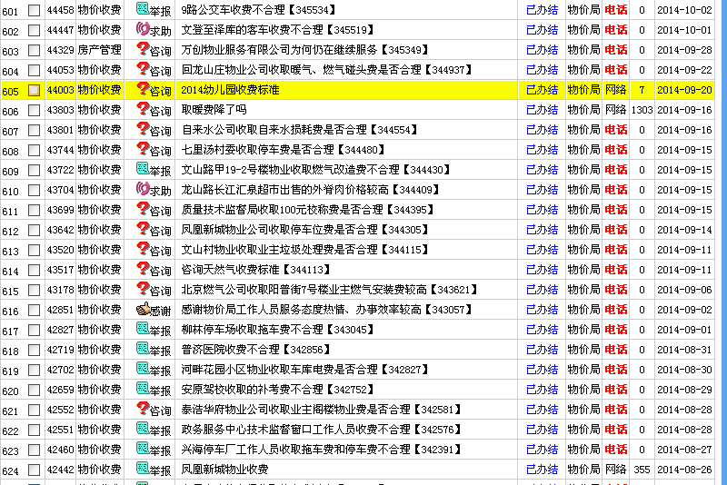Check the box for row 612
The height and width of the screenshot is (485, 727).
click(35, 230)
